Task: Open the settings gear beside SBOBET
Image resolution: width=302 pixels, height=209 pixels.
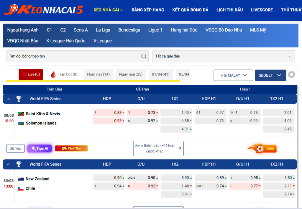Action: coord(291,75)
